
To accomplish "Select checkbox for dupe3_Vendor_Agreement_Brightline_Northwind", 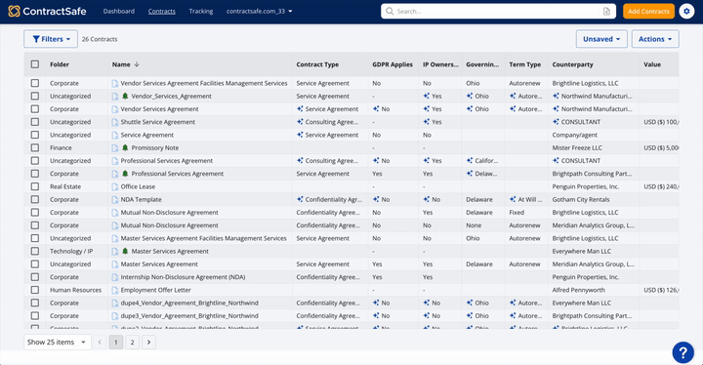I will (35, 315).
